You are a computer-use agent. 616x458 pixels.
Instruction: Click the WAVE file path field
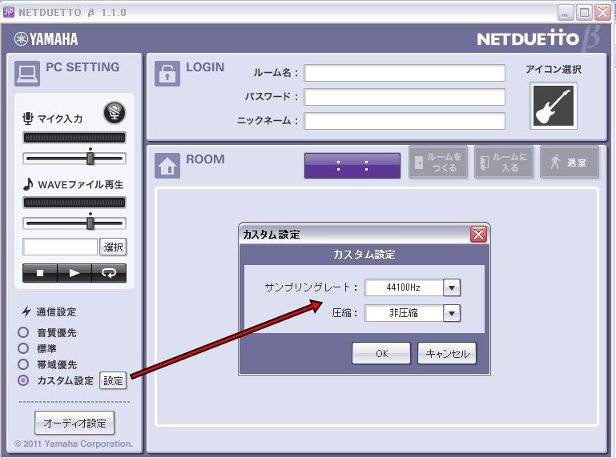pyautogui.click(x=60, y=247)
